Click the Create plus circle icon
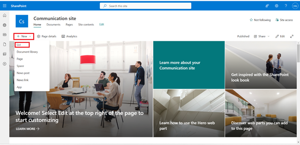This screenshot has height=145, width=300. (5, 64)
